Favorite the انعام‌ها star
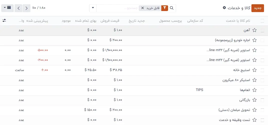 coord(254,90)
